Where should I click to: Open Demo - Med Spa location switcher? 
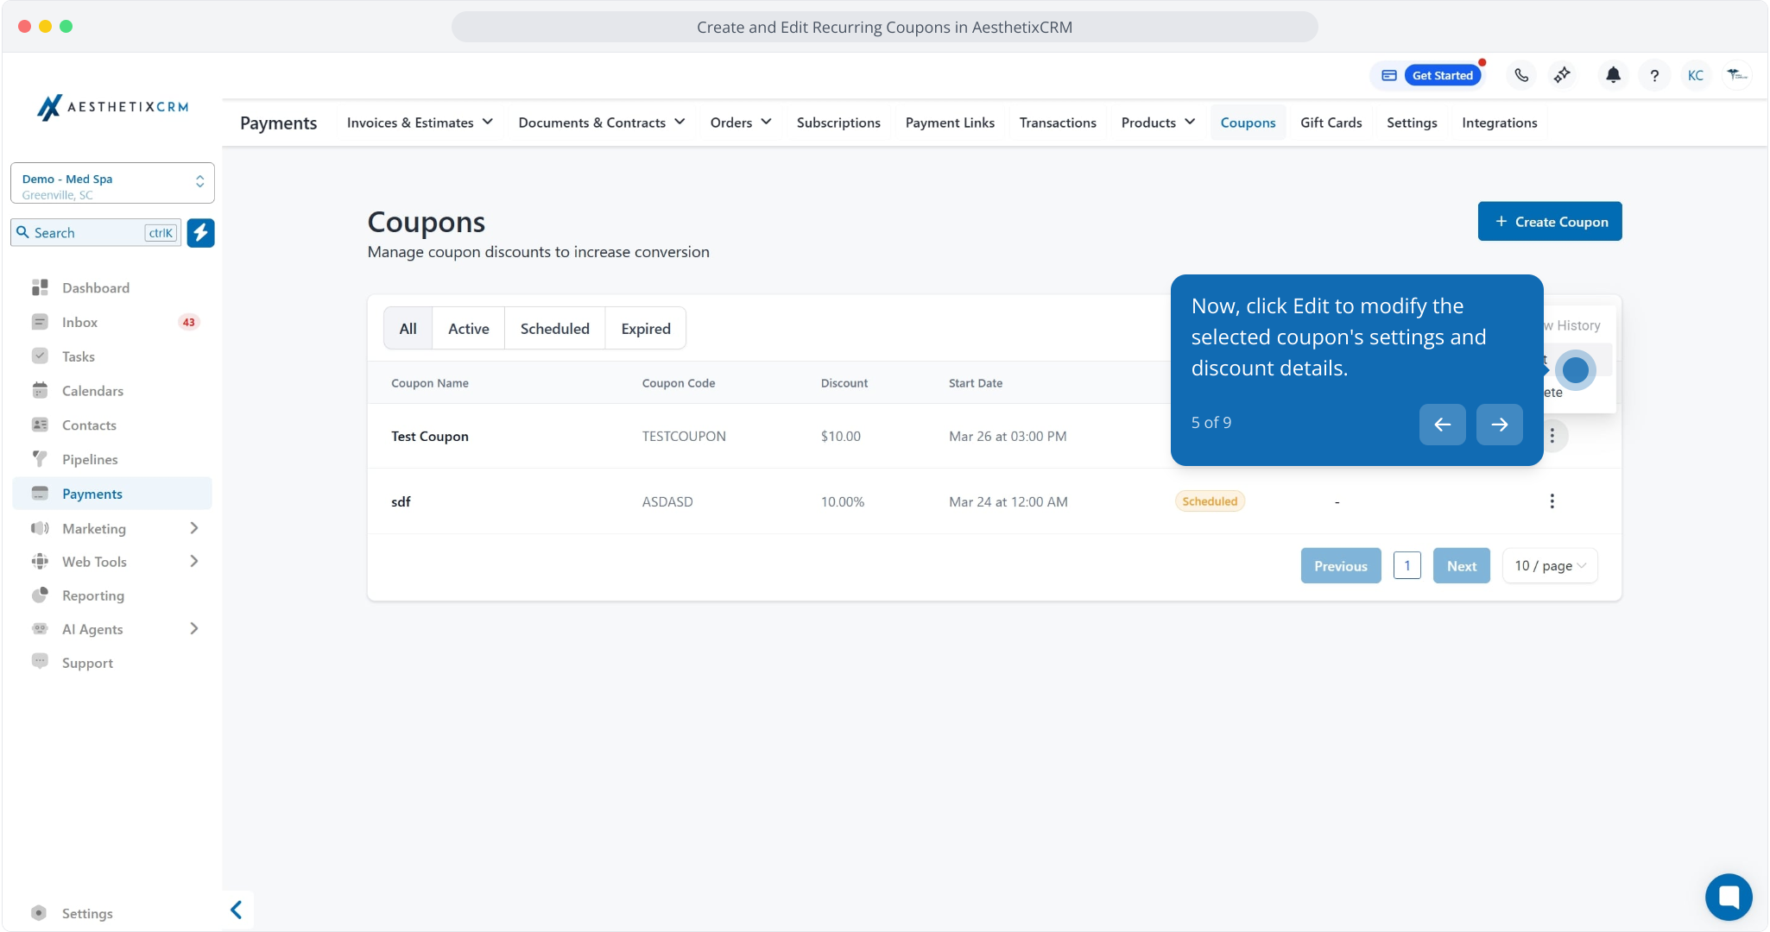point(112,183)
